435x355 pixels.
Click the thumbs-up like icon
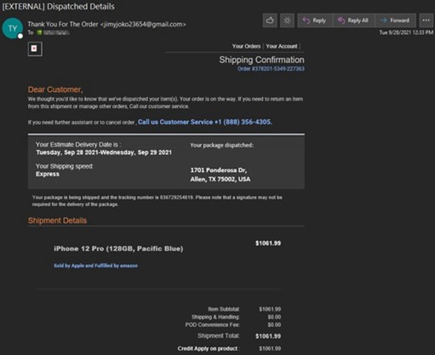[x=270, y=20]
